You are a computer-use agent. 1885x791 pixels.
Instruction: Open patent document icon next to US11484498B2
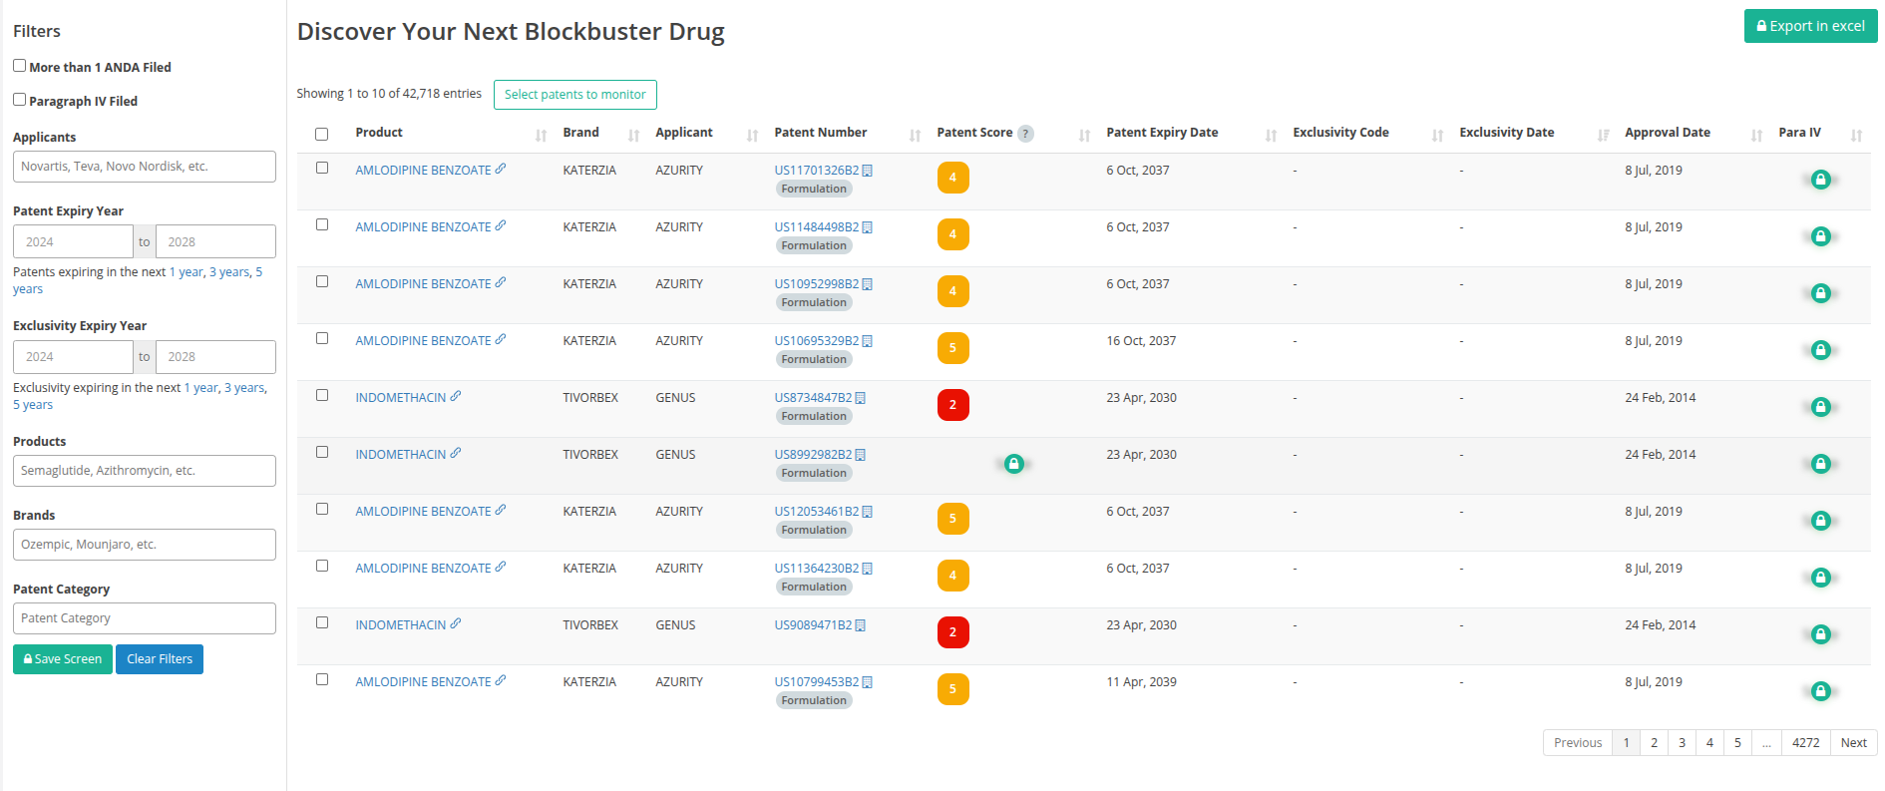pyautogui.click(x=867, y=227)
